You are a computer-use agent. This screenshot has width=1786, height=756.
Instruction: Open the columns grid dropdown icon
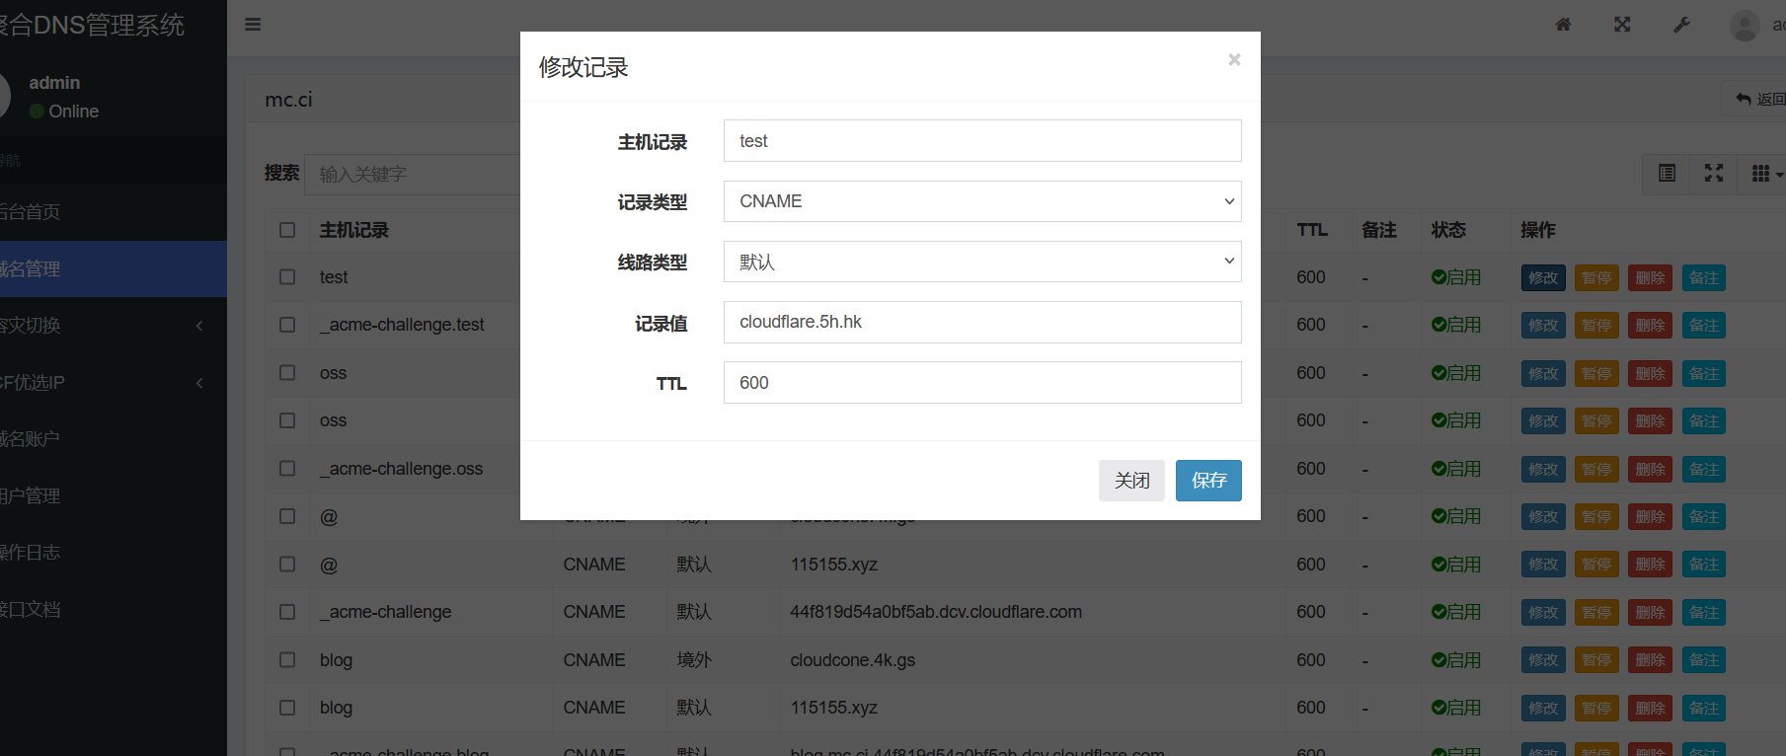click(x=1764, y=174)
